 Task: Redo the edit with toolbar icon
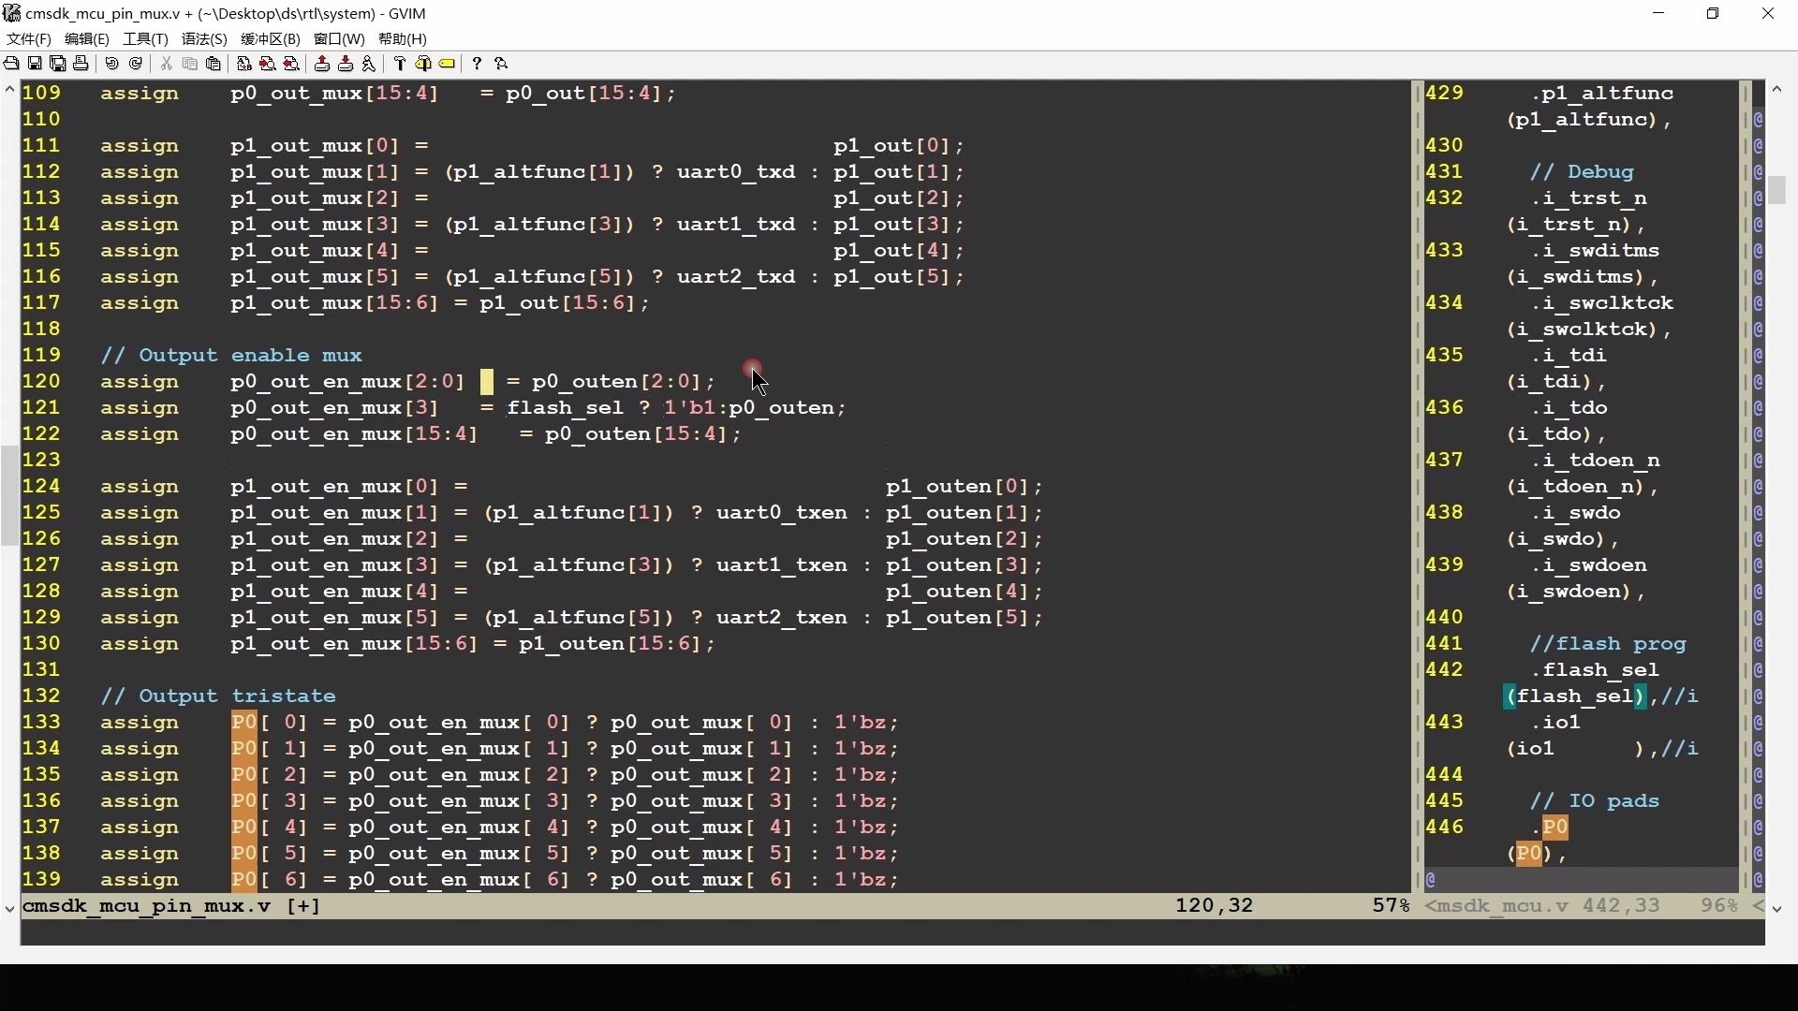click(x=136, y=64)
